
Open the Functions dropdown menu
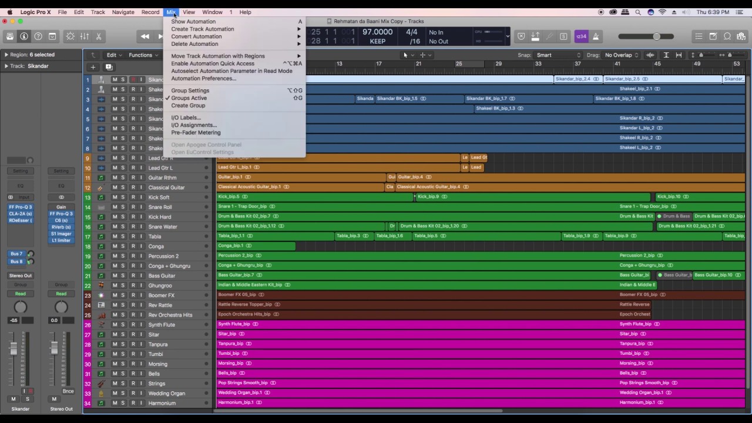click(x=143, y=55)
